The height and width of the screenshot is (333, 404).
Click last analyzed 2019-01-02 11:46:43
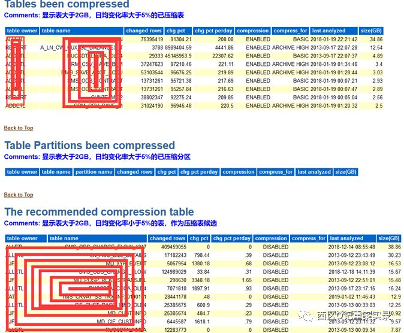352,296
